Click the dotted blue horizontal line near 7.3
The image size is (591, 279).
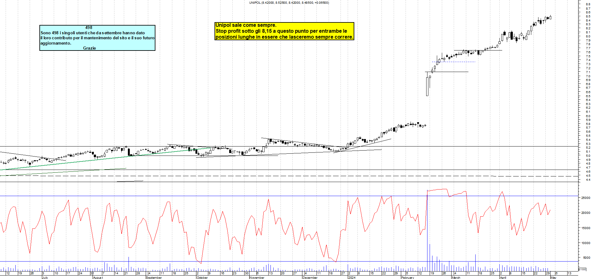454,62
